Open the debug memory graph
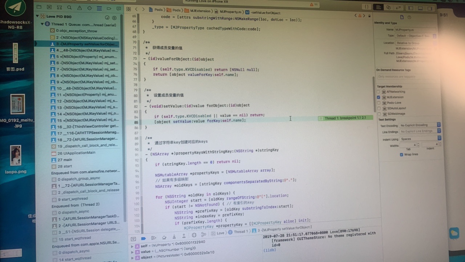The image size is (465, 262). coord(203,235)
